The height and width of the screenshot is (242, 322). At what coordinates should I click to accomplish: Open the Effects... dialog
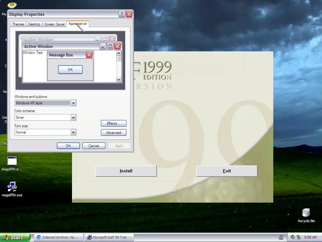114,124
